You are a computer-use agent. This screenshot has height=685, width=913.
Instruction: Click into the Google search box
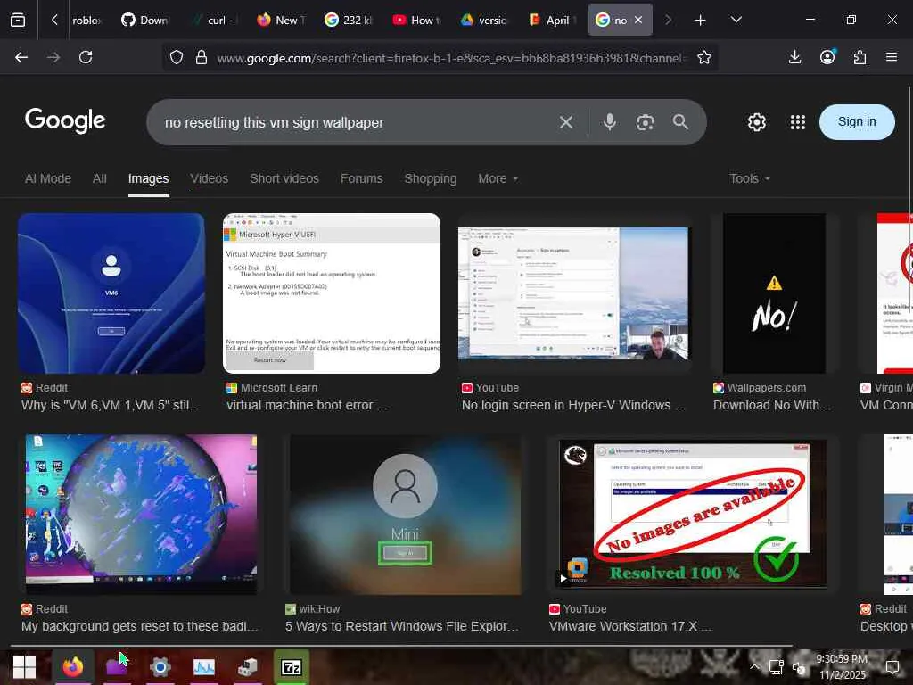[x=355, y=122]
